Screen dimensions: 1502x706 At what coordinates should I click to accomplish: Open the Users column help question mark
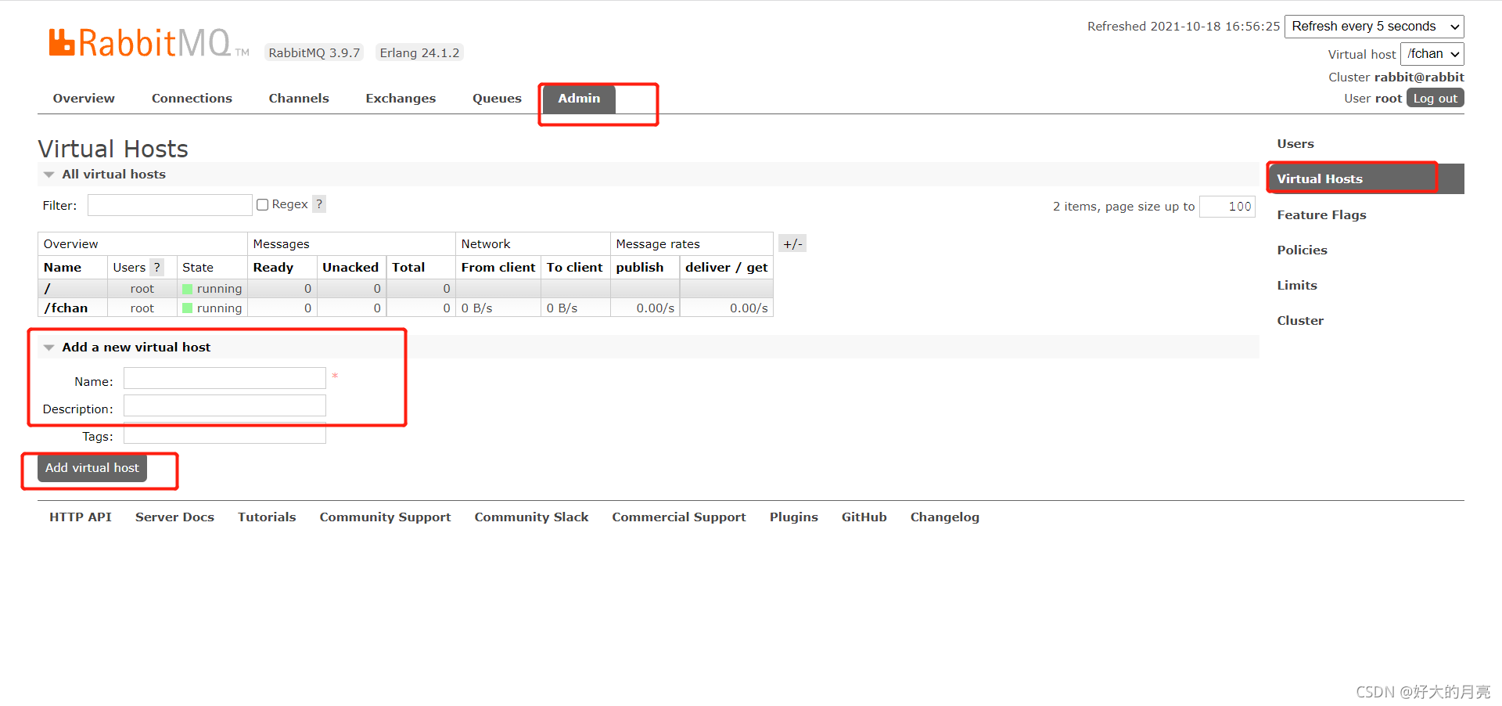pos(157,268)
